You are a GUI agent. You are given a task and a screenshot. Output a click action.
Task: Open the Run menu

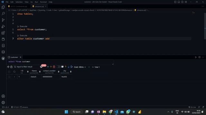click(x=36, y=2)
